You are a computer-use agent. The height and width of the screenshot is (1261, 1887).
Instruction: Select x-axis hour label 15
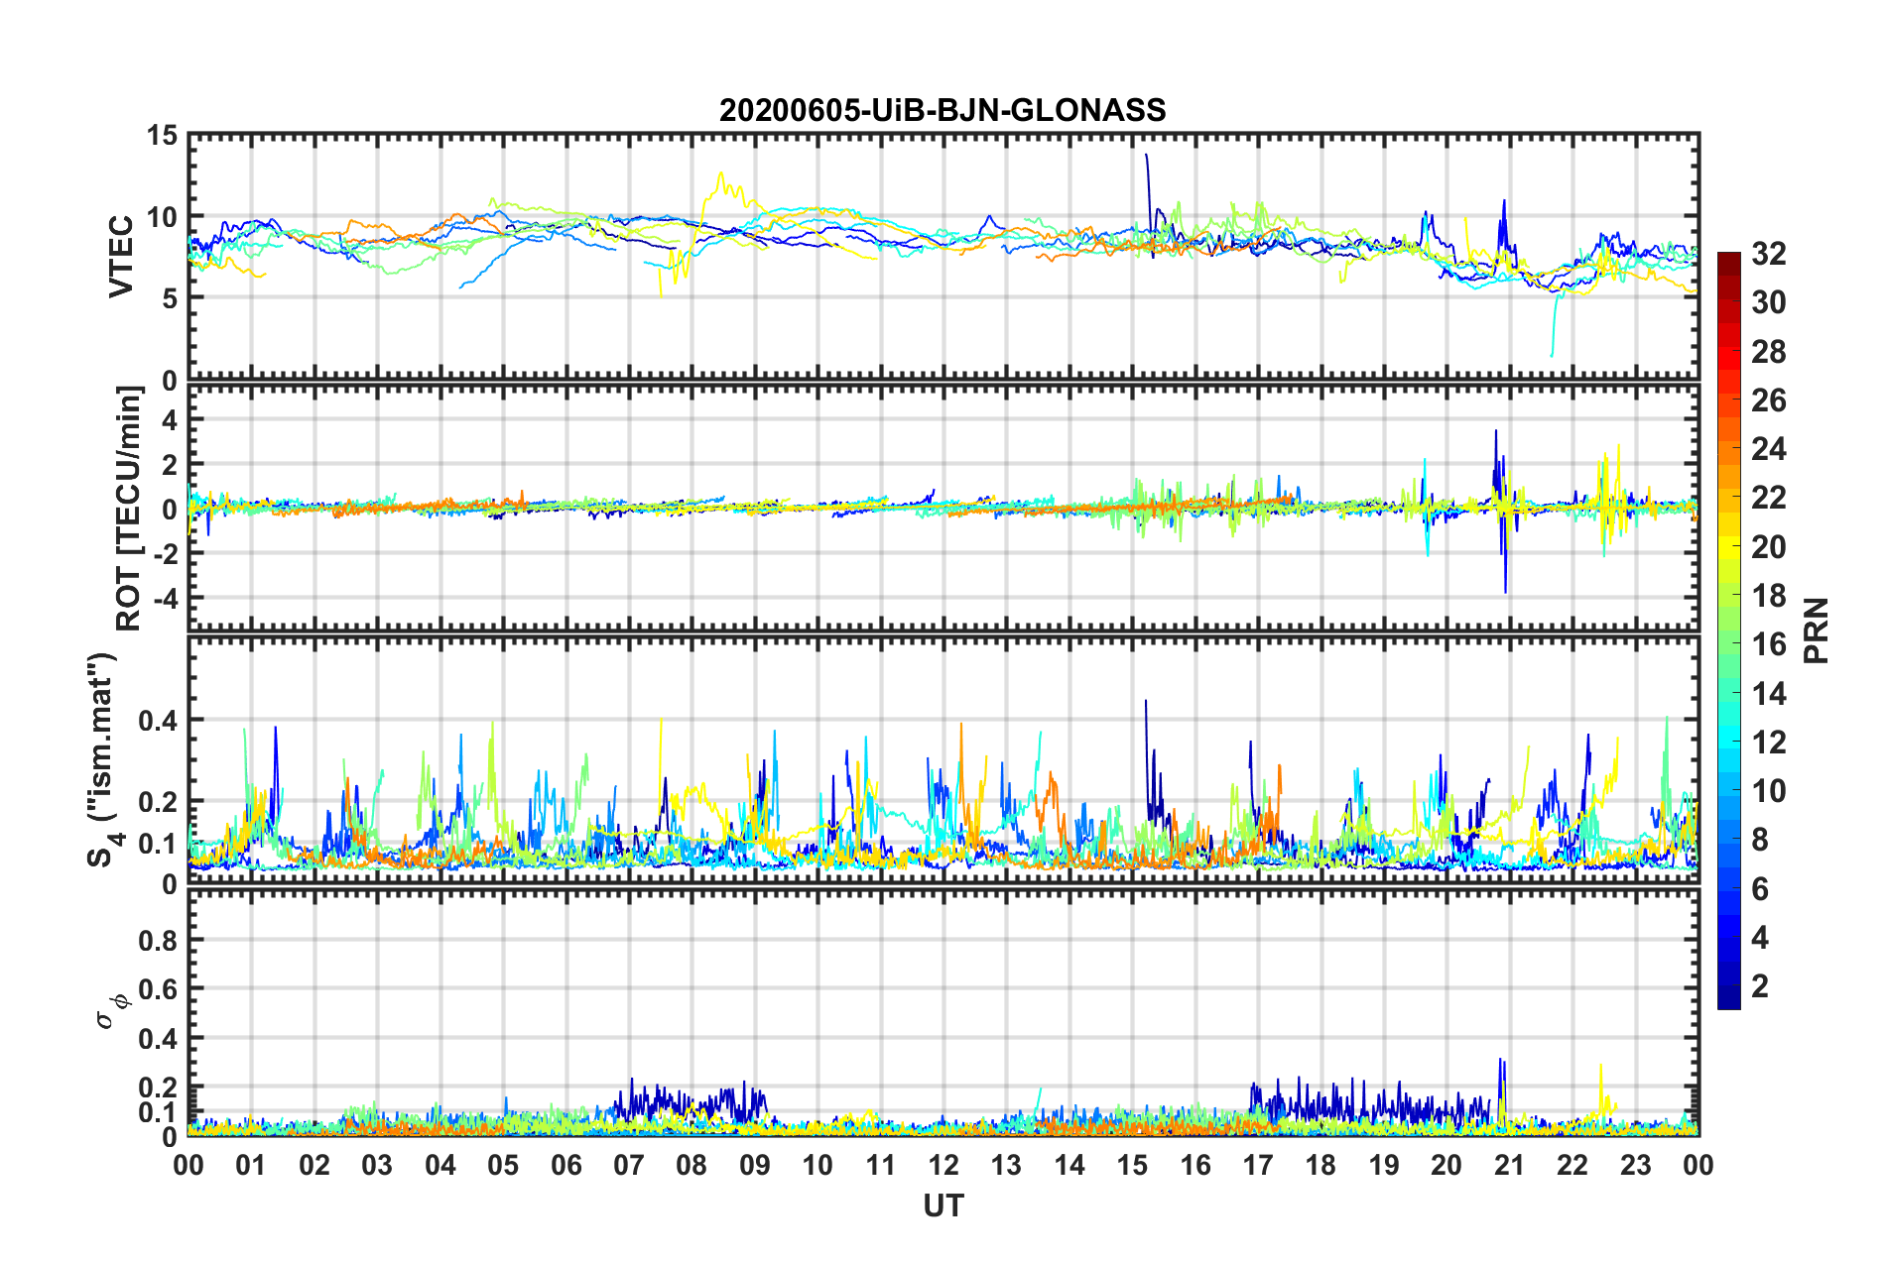[x=1132, y=1165]
